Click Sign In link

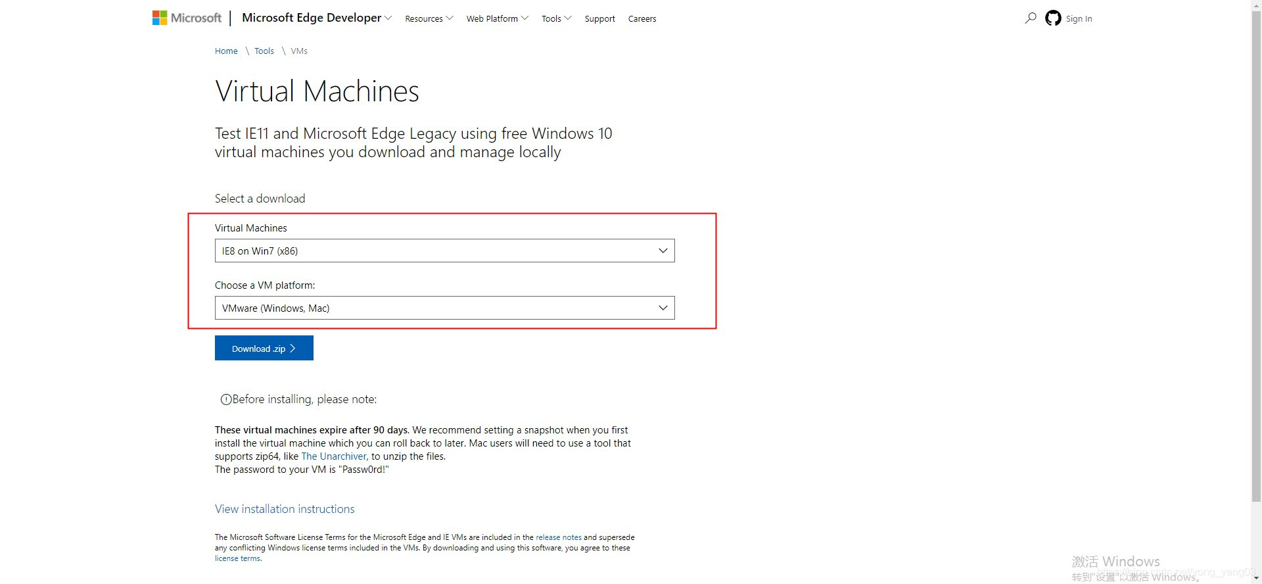(x=1079, y=18)
